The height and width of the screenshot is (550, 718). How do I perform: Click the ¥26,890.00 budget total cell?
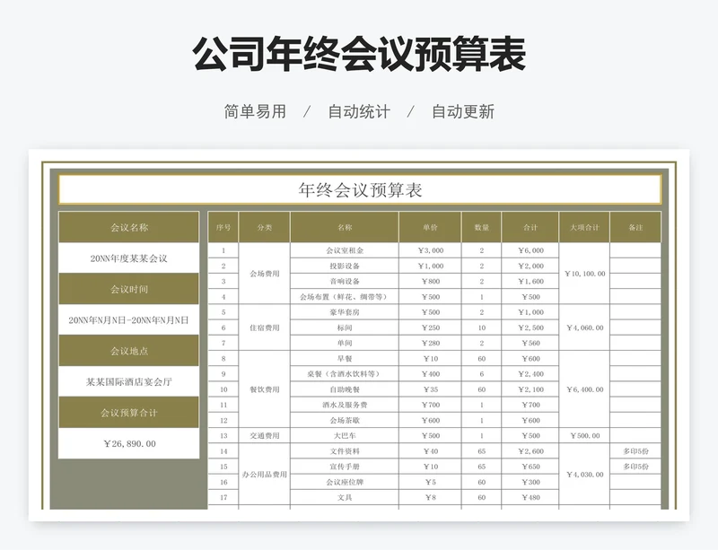(x=129, y=444)
